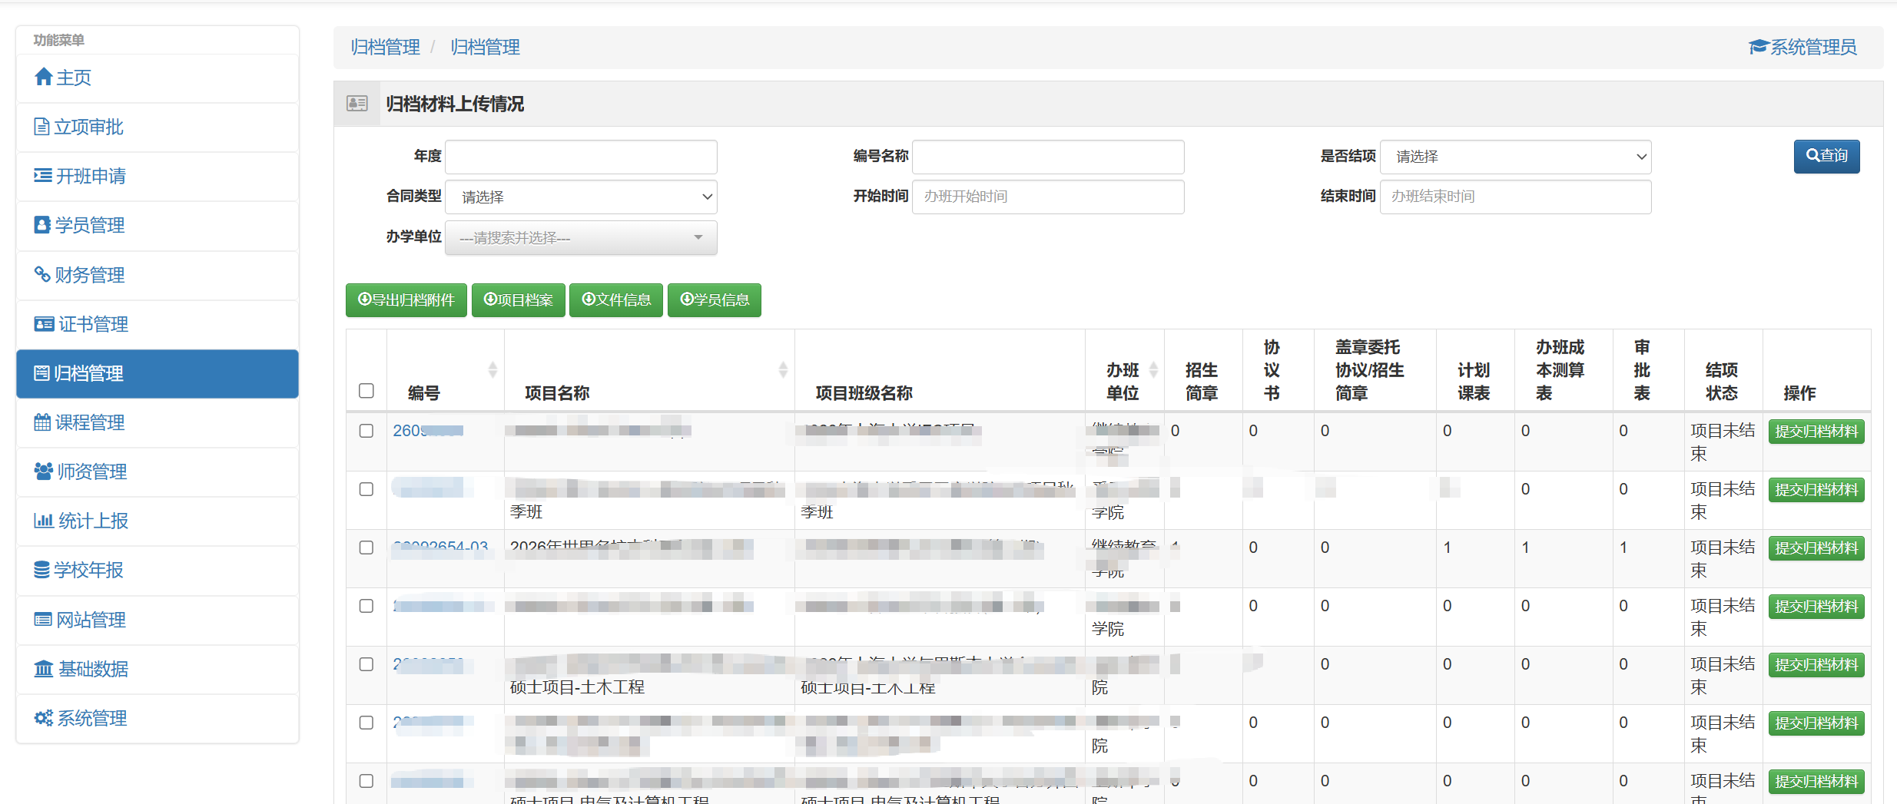Click the graduation cap icon beside 系统管理员

(1759, 47)
